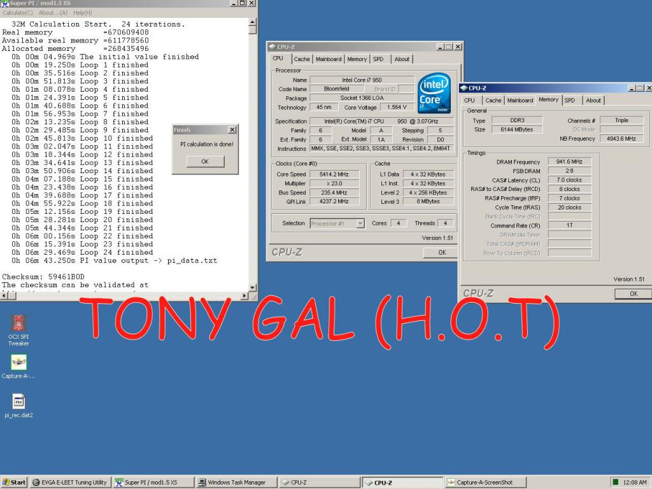Screen dimensions: 652x489
Task: Click the QPI Link 4237.2 MHz value
Action: click(x=334, y=201)
